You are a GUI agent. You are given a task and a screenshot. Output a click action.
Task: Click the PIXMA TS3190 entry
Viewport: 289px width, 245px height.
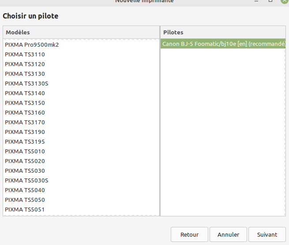coord(25,132)
